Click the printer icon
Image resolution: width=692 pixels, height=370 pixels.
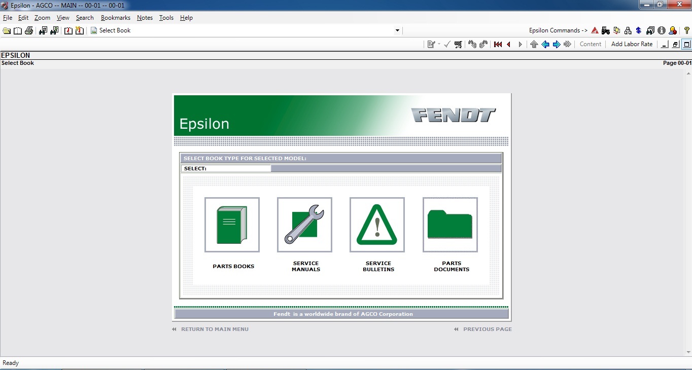(29, 30)
